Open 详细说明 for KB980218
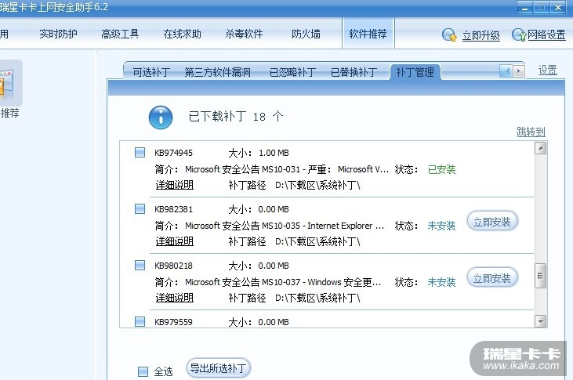This screenshot has height=380, width=573. [174, 299]
